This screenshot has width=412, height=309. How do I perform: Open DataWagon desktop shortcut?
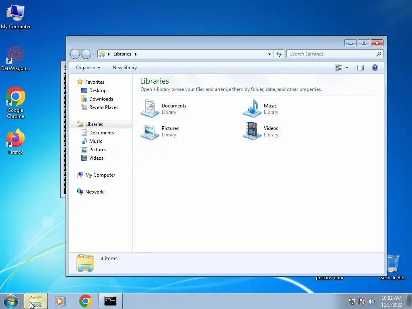point(16,58)
